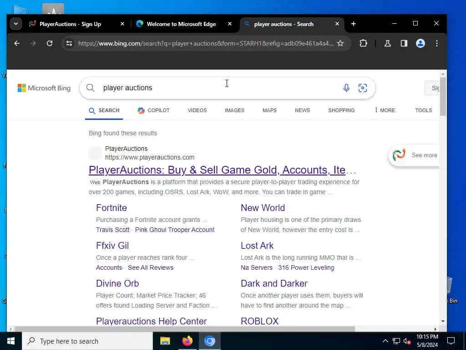Open Chrome Labs flask icon
This screenshot has width=466, height=350.
click(388, 43)
